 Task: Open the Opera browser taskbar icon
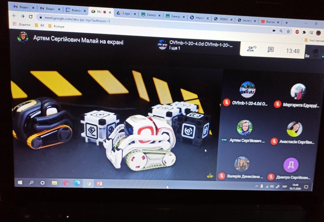66,183
